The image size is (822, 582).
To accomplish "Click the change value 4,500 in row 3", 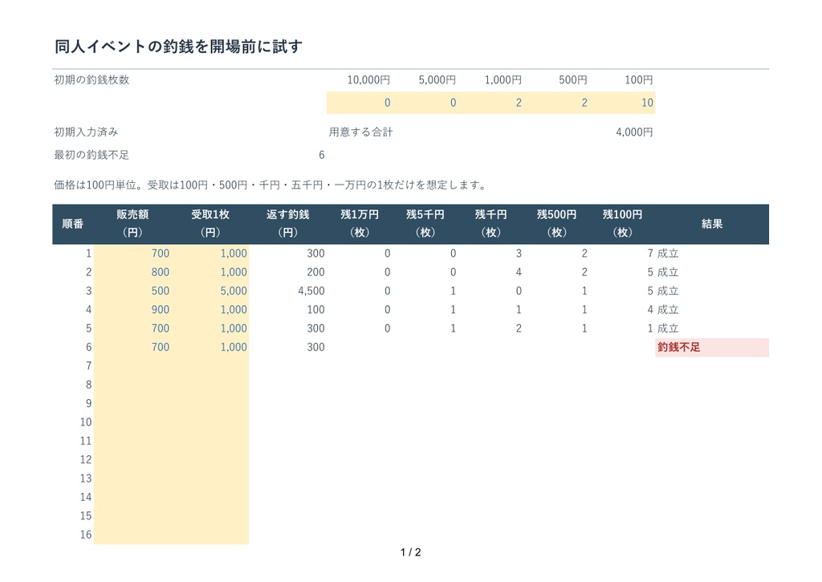I will coord(311,291).
